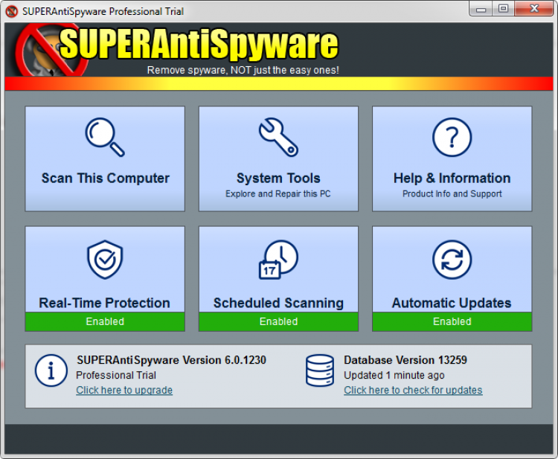The height and width of the screenshot is (459, 558).
Task: Click the wrench System Tools icon
Action: pos(278,137)
